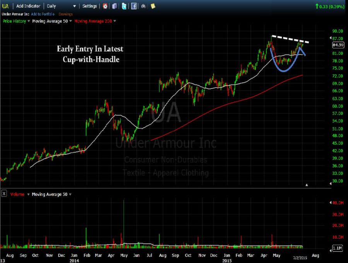Click the 60.00 price axis label
Screen dimensions: 348x263
tap(338, 106)
